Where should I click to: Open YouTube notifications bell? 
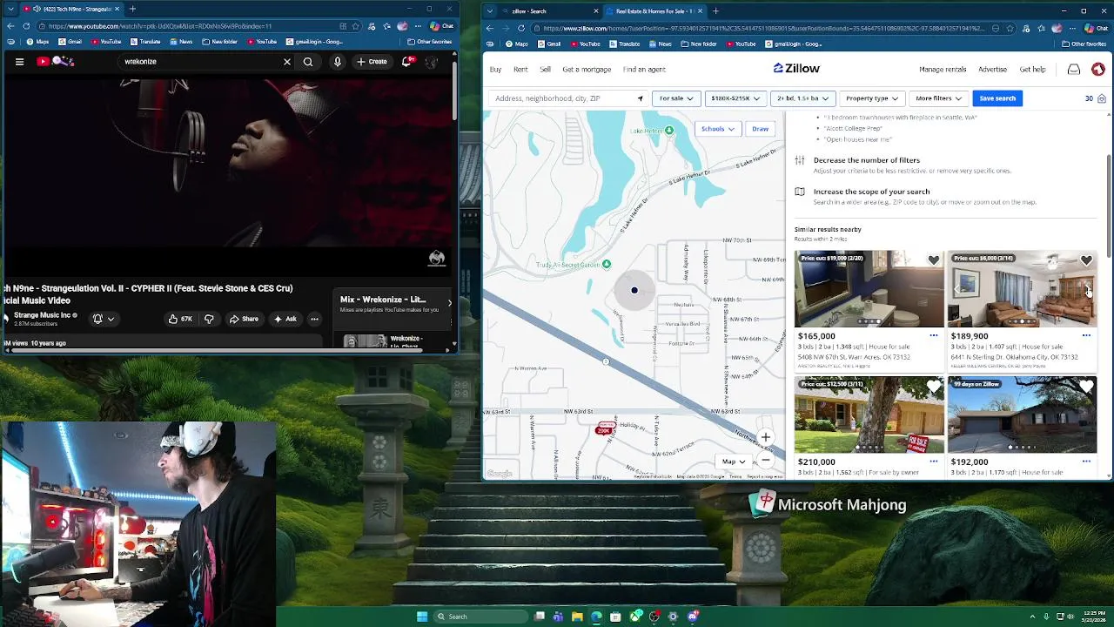tap(406, 62)
